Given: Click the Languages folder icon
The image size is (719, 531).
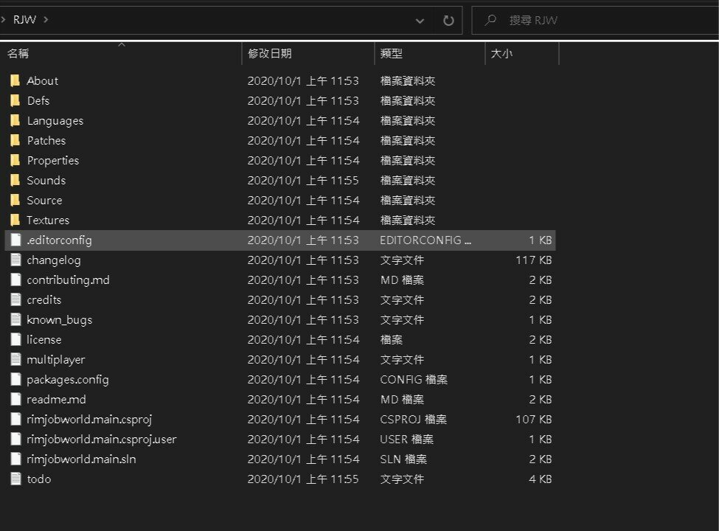Looking at the screenshot, I should click(x=15, y=121).
